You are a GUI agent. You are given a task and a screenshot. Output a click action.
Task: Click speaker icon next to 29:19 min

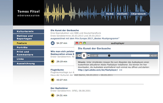[53, 61]
